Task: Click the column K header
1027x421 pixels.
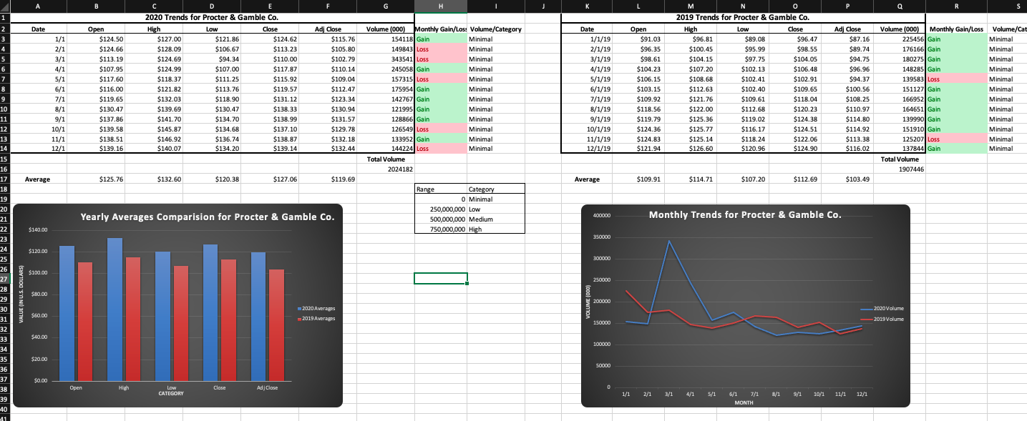Action: click(x=587, y=6)
